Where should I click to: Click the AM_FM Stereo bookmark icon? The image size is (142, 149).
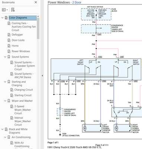(x=12, y=74)
